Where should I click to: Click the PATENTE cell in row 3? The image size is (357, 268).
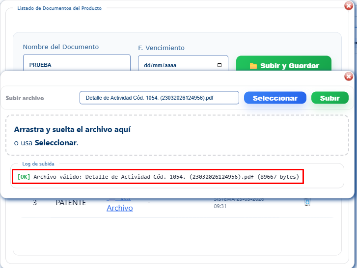click(71, 202)
